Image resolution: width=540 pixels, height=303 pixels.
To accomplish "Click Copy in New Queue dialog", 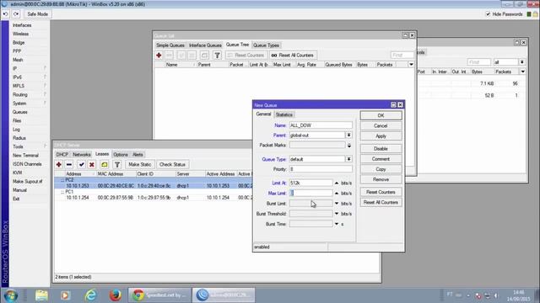I will [x=381, y=169].
